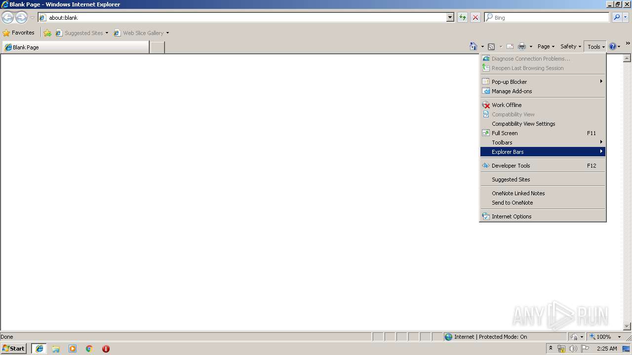
Task: Click the Home toolbar icon
Action: coord(474,46)
